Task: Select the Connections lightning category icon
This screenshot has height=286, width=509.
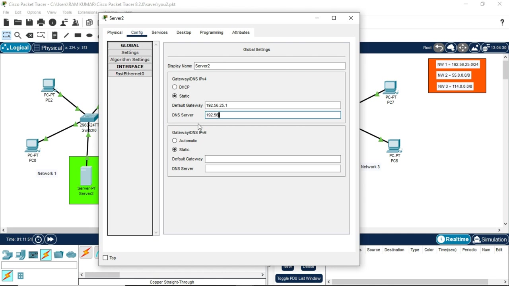Action: (46, 255)
